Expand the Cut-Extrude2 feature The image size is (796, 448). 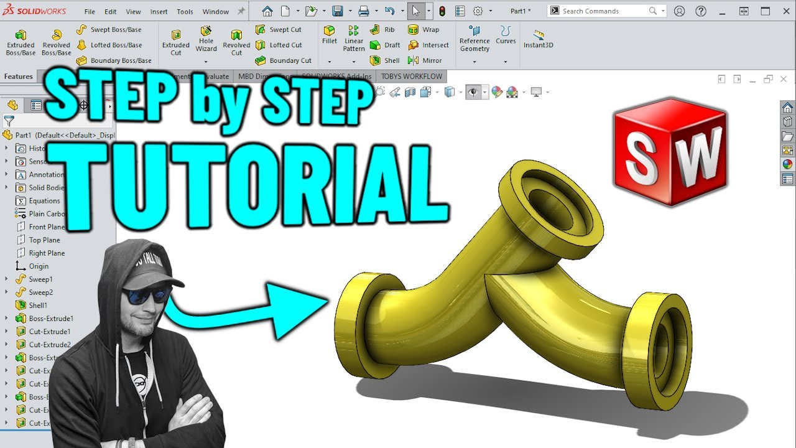coord(7,345)
